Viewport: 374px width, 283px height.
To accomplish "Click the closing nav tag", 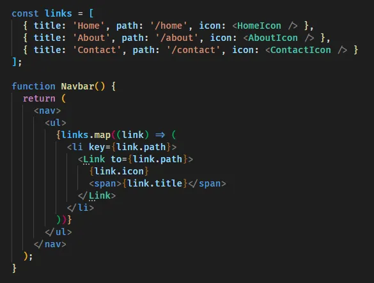I will point(50,244).
